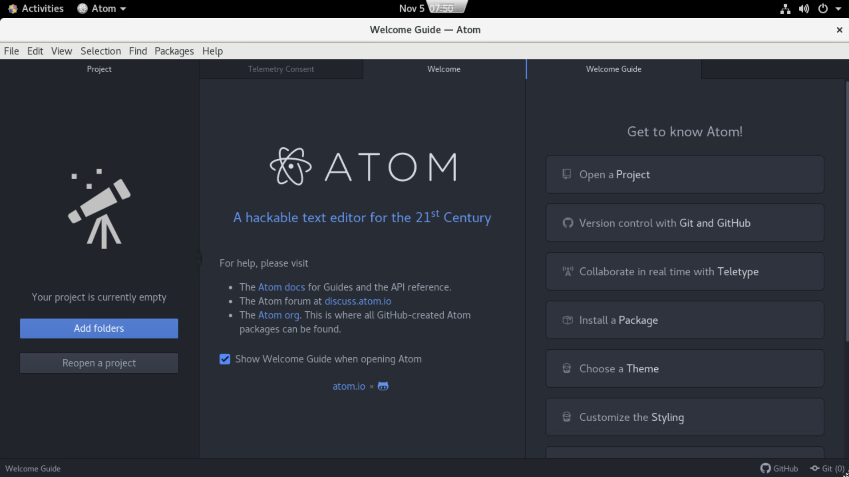This screenshot has width=849, height=477.
Task: Open the discuss.atom.io link
Action: click(x=358, y=301)
